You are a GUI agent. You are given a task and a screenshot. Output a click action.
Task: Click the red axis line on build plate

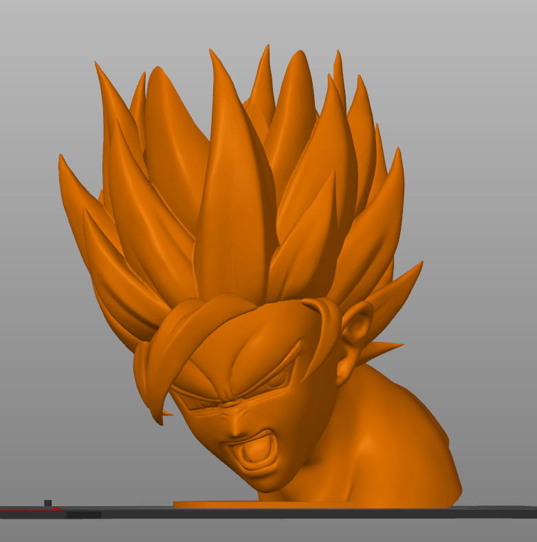(x=28, y=510)
